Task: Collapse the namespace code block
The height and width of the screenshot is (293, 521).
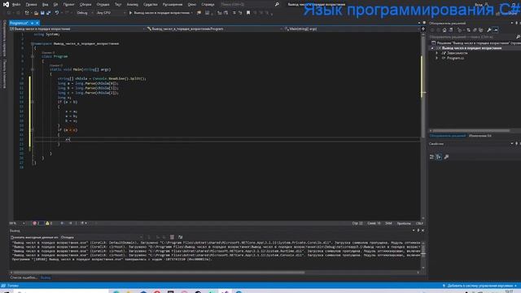Action: [x=33, y=43]
